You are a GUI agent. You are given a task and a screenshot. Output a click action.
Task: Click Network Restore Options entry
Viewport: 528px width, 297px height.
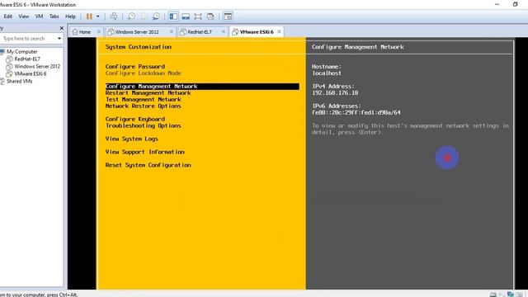point(143,106)
